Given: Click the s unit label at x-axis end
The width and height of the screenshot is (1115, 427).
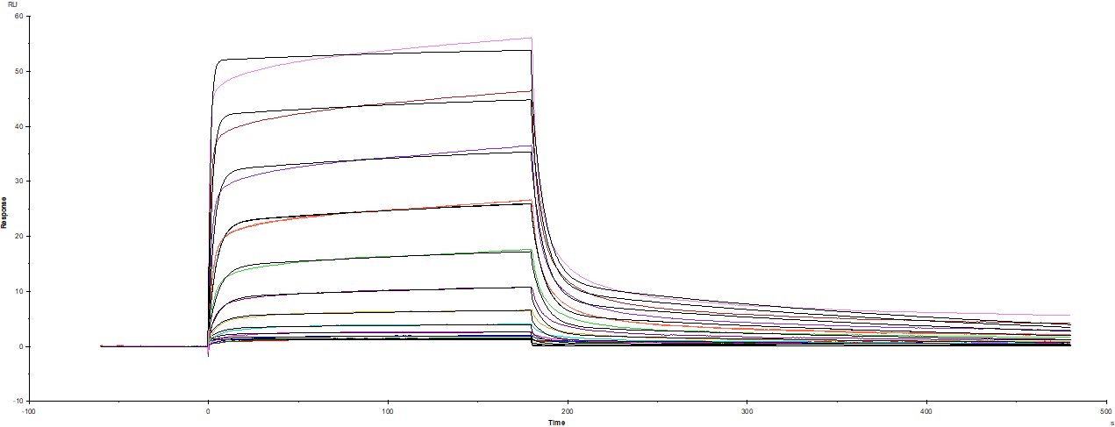Looking at the screenshot, I should (x=1111, y=422).
